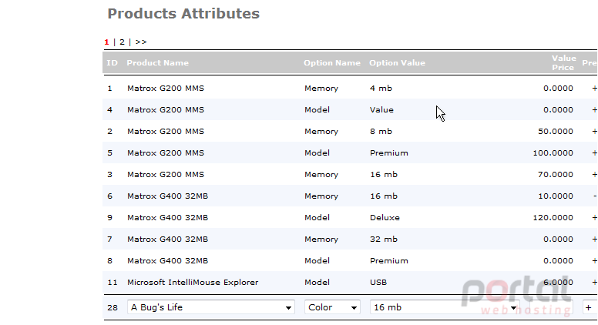This screenshot has height=325, width=598.
Task: Click the ID 28 cell in entry row
Action: (113, 307)
